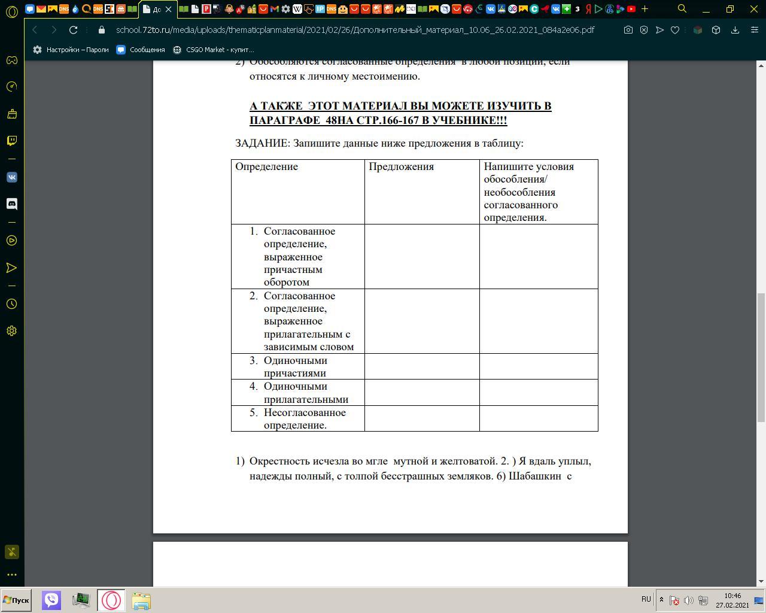Click the vertical scrollbar thumb
This screenshot has width=766, height=613.
[x=761, y=357]
